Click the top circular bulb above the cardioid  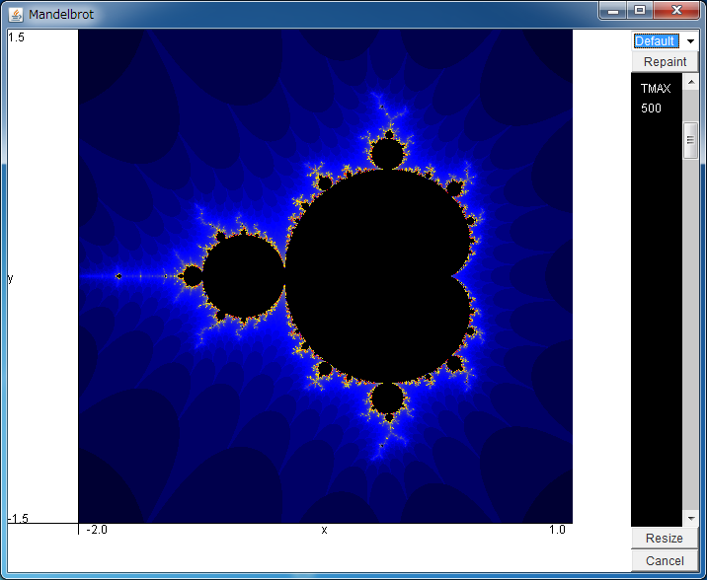coord(388,154)
